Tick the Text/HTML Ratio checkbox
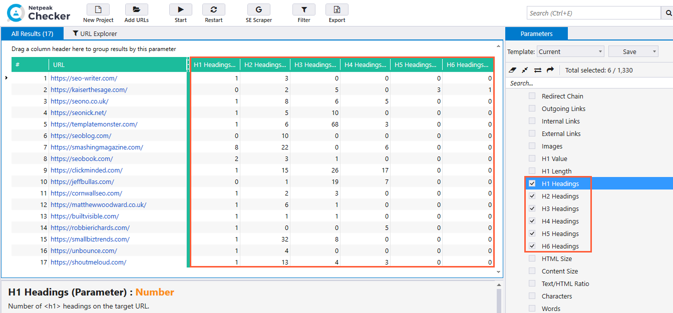Screen dimensions: 673x313 (532, 283)
